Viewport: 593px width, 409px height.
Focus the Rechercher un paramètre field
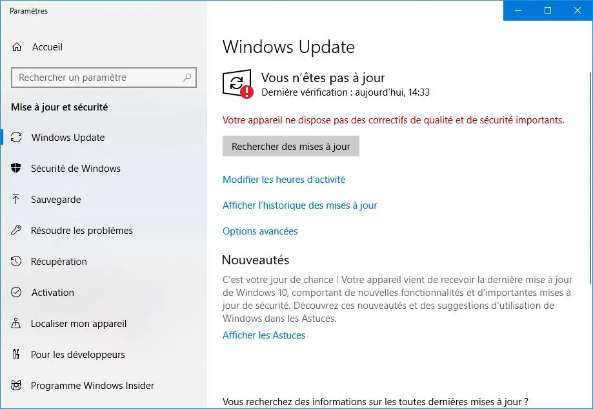(104, 78)
